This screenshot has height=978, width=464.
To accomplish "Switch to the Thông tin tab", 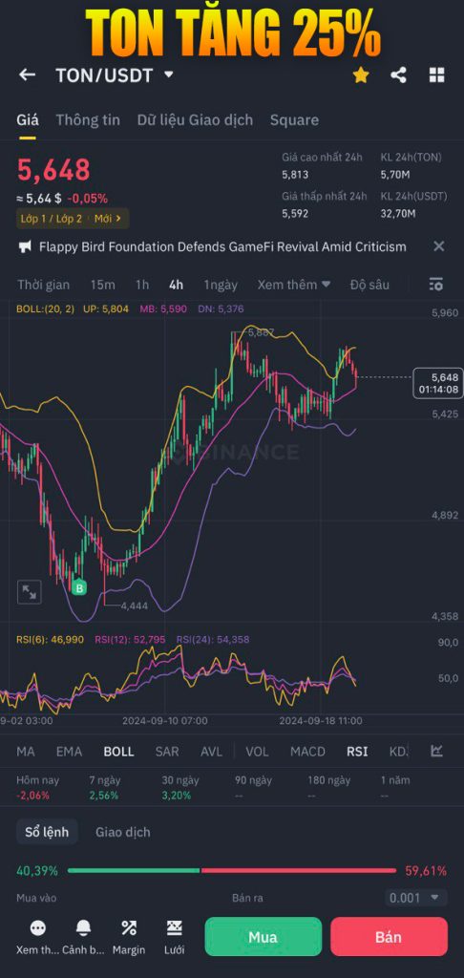I will tap(88, 119).
